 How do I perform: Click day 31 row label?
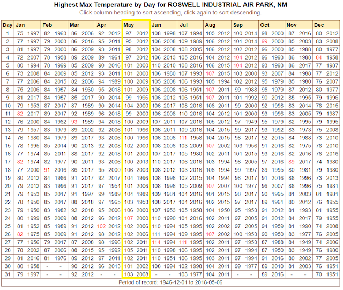(8, 274)
